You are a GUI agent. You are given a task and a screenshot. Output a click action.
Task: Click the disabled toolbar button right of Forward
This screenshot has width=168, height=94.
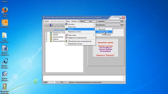[x=55, y=25]
